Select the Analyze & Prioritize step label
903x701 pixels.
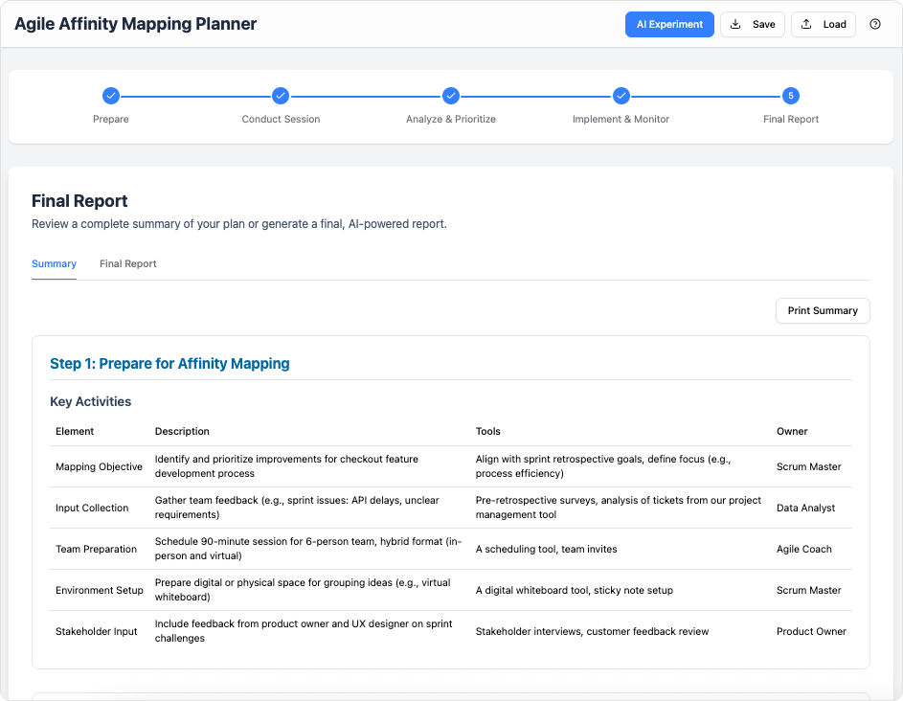pos(451,120)
